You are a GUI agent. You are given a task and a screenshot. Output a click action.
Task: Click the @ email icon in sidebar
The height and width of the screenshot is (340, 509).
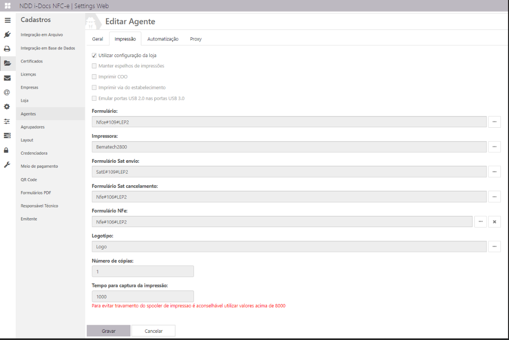tap(7, 92)
